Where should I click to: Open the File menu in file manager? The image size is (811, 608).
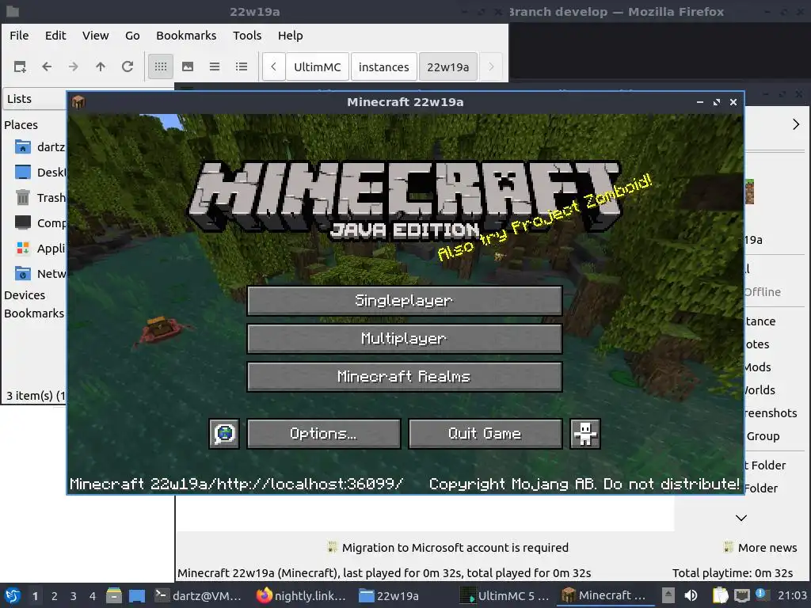tap(19, 36)
